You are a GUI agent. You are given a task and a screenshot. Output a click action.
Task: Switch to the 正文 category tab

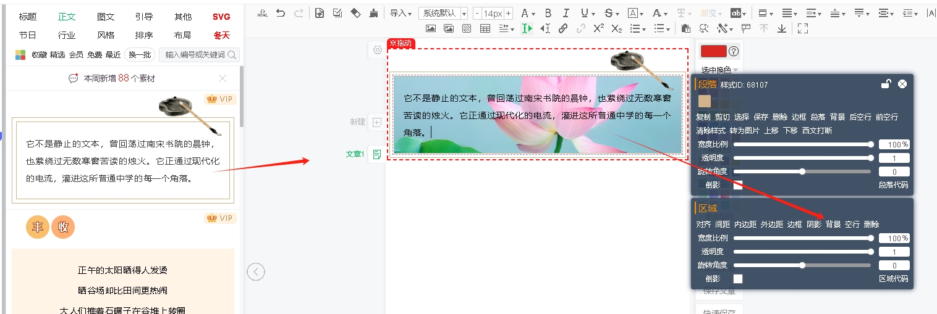tap(67, 17)
